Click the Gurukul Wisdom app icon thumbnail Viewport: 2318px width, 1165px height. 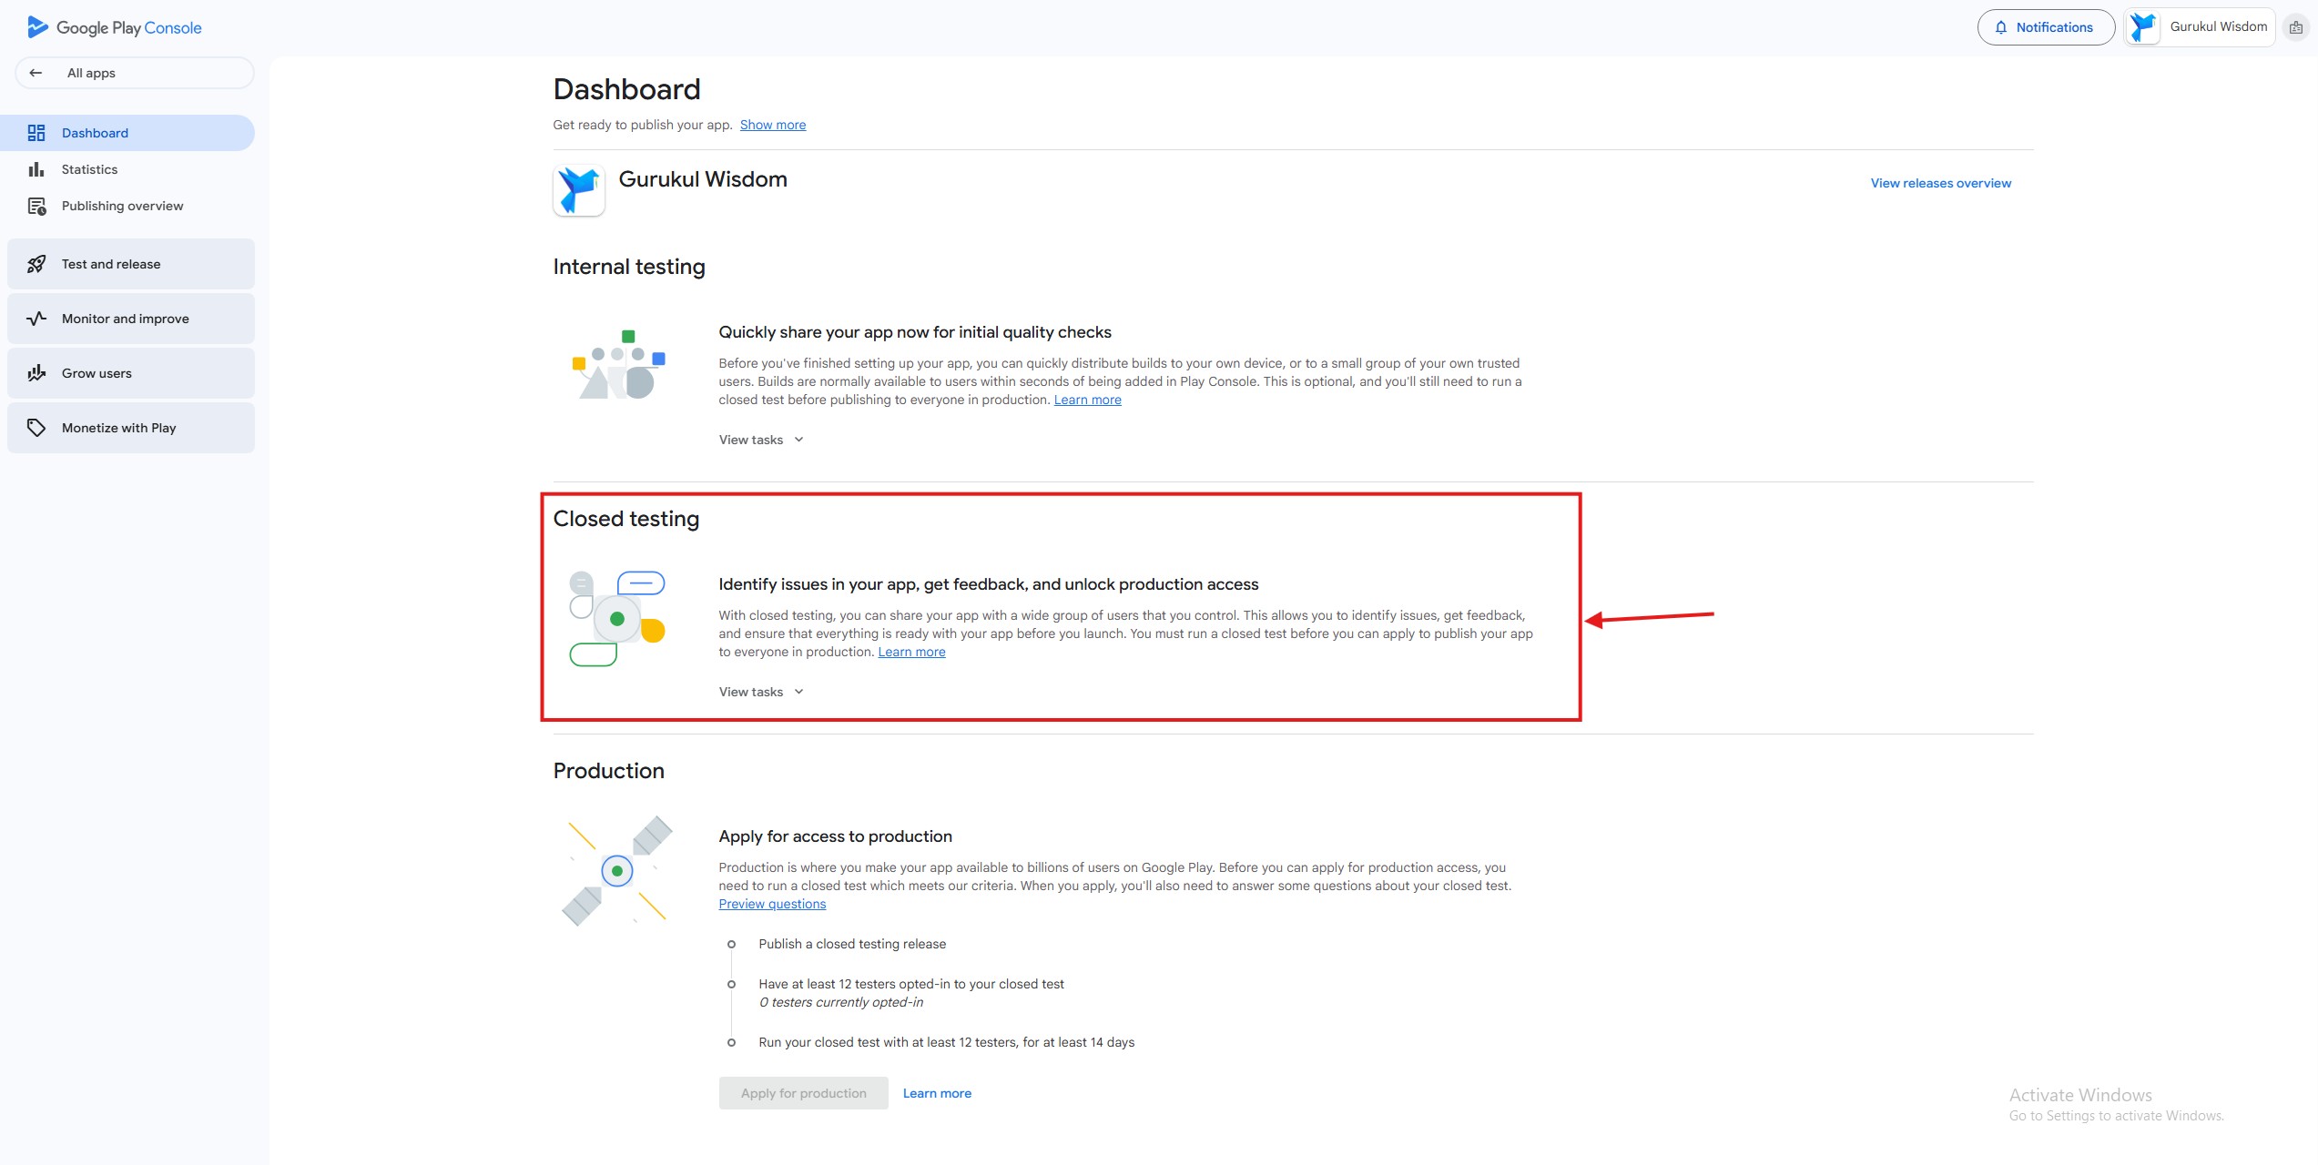(578, 190)
